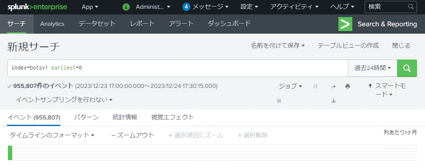Click the green checkmark job-complete icon
Viewport: 425px width, 168px height.
pos(10,86)
